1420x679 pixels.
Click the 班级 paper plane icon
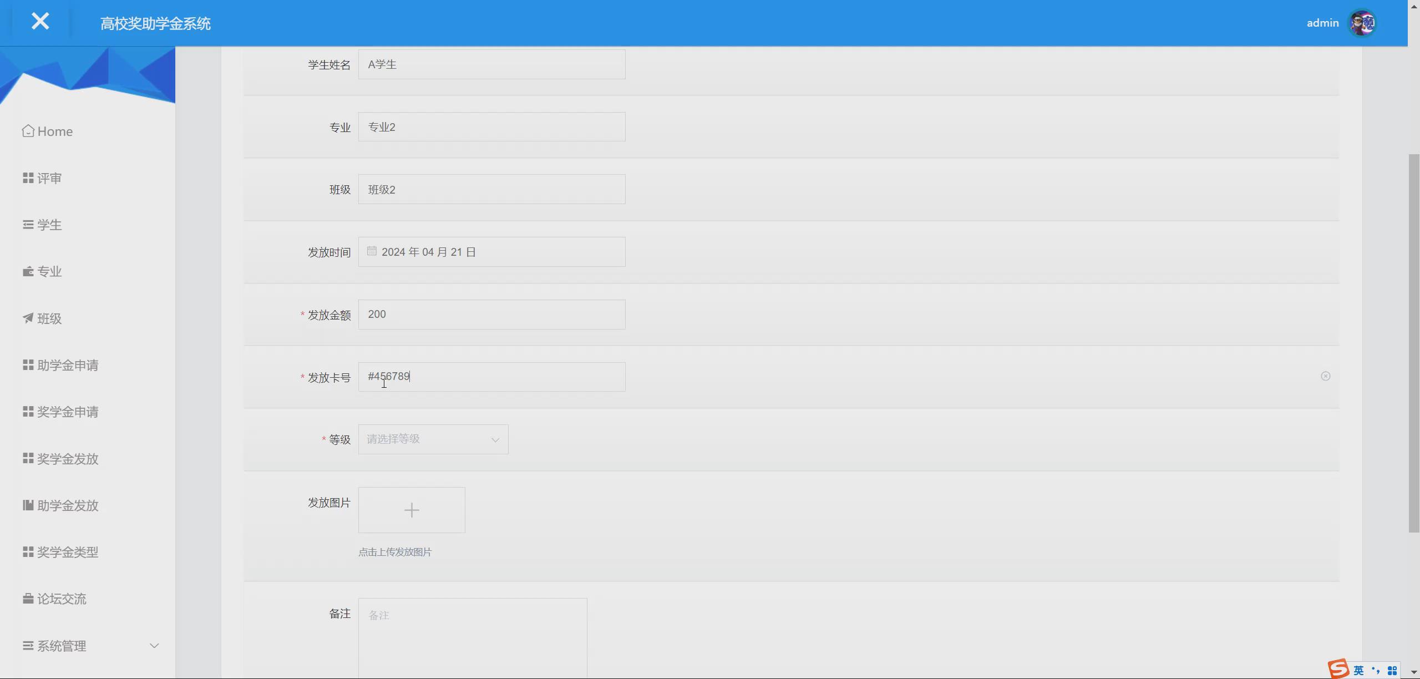(x=28, y=318)
